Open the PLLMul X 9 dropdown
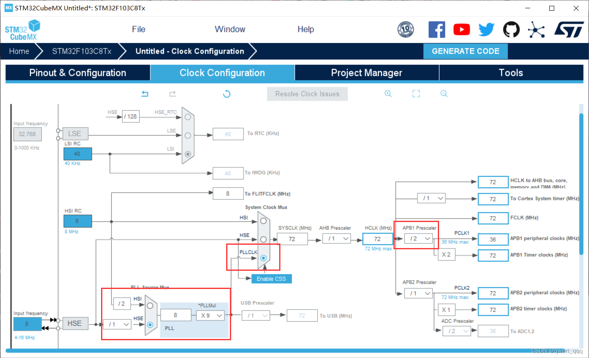 (x=210, y=315)
